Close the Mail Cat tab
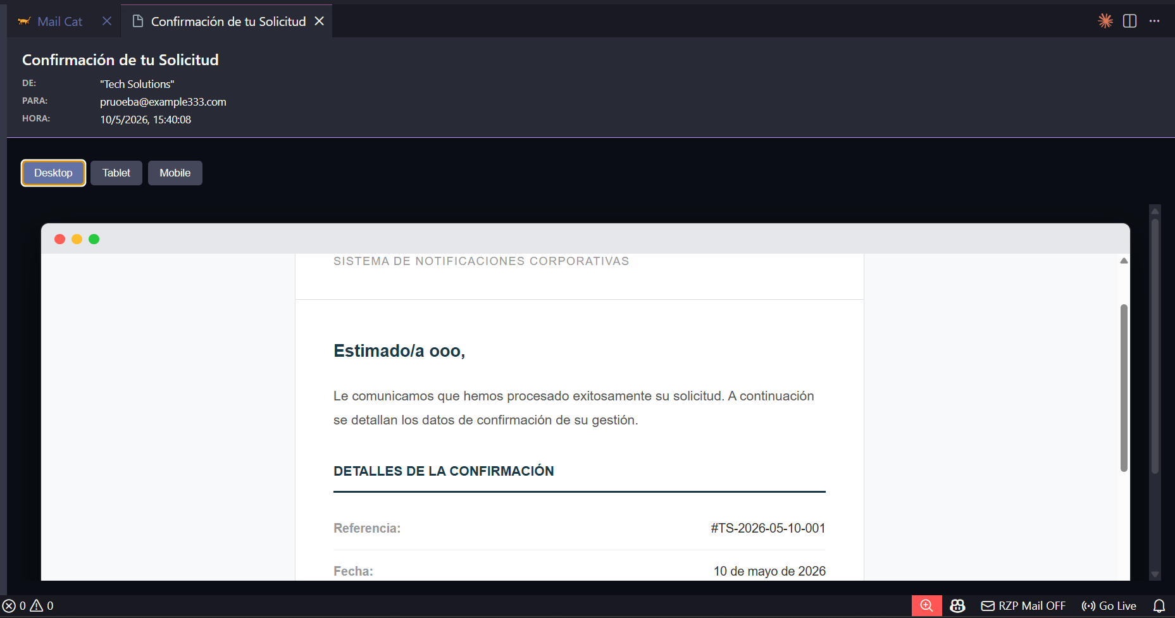This screenshot has height=618, width=1175. tap(107, 21)
